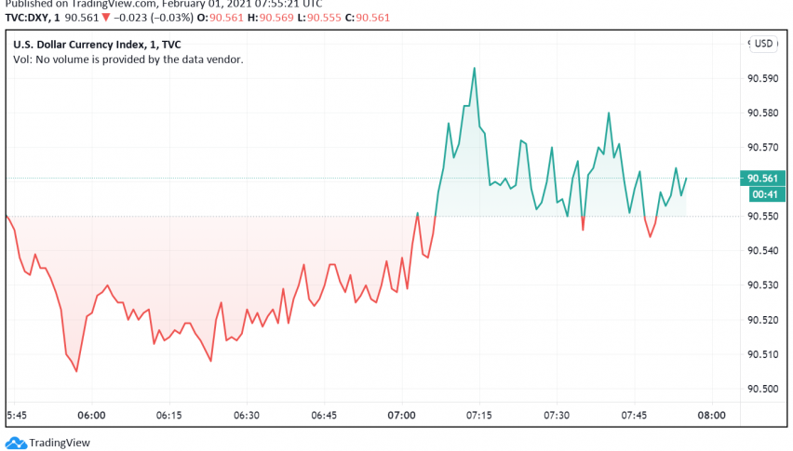
Task: Click the 'Vol: No volume is provided' text
Action: [x=128, y=60]
